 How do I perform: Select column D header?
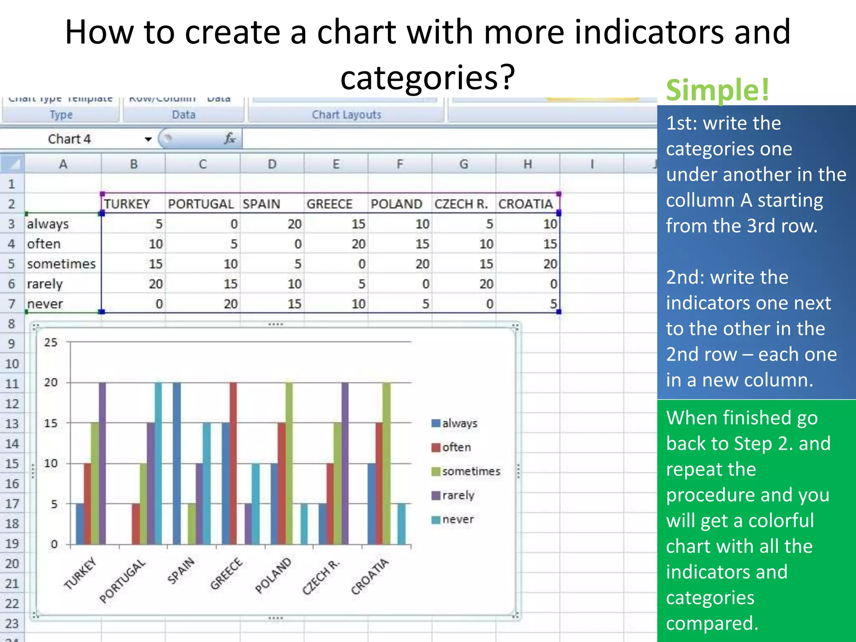tap(272, 164)
